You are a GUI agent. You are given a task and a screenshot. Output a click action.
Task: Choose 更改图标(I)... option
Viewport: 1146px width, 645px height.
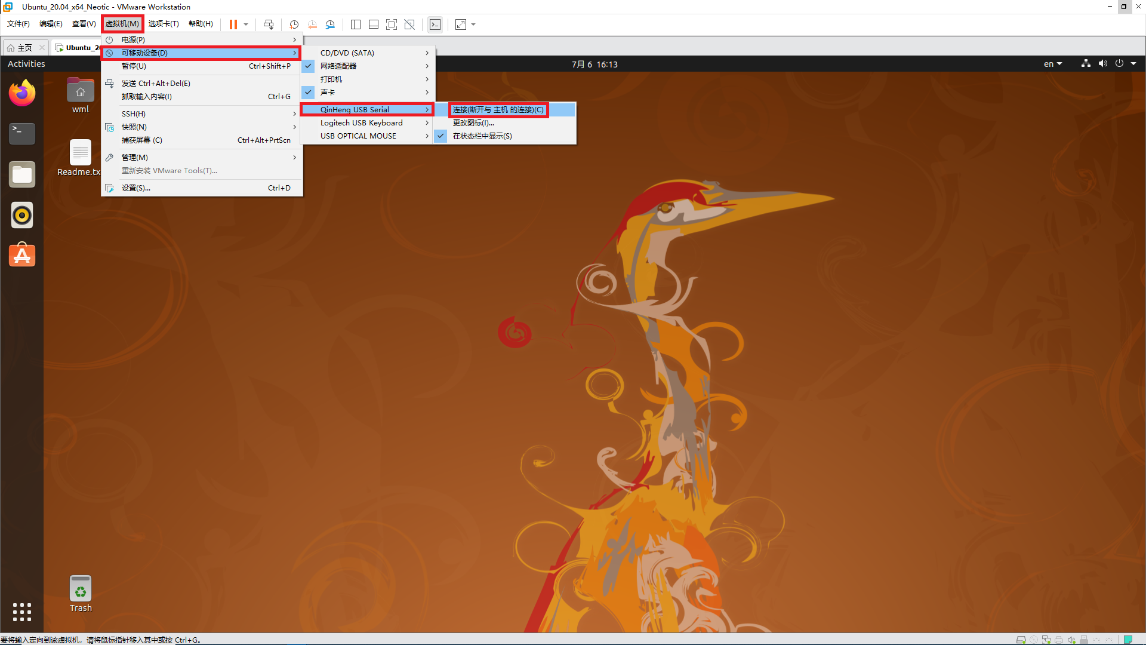coord(505,123)
